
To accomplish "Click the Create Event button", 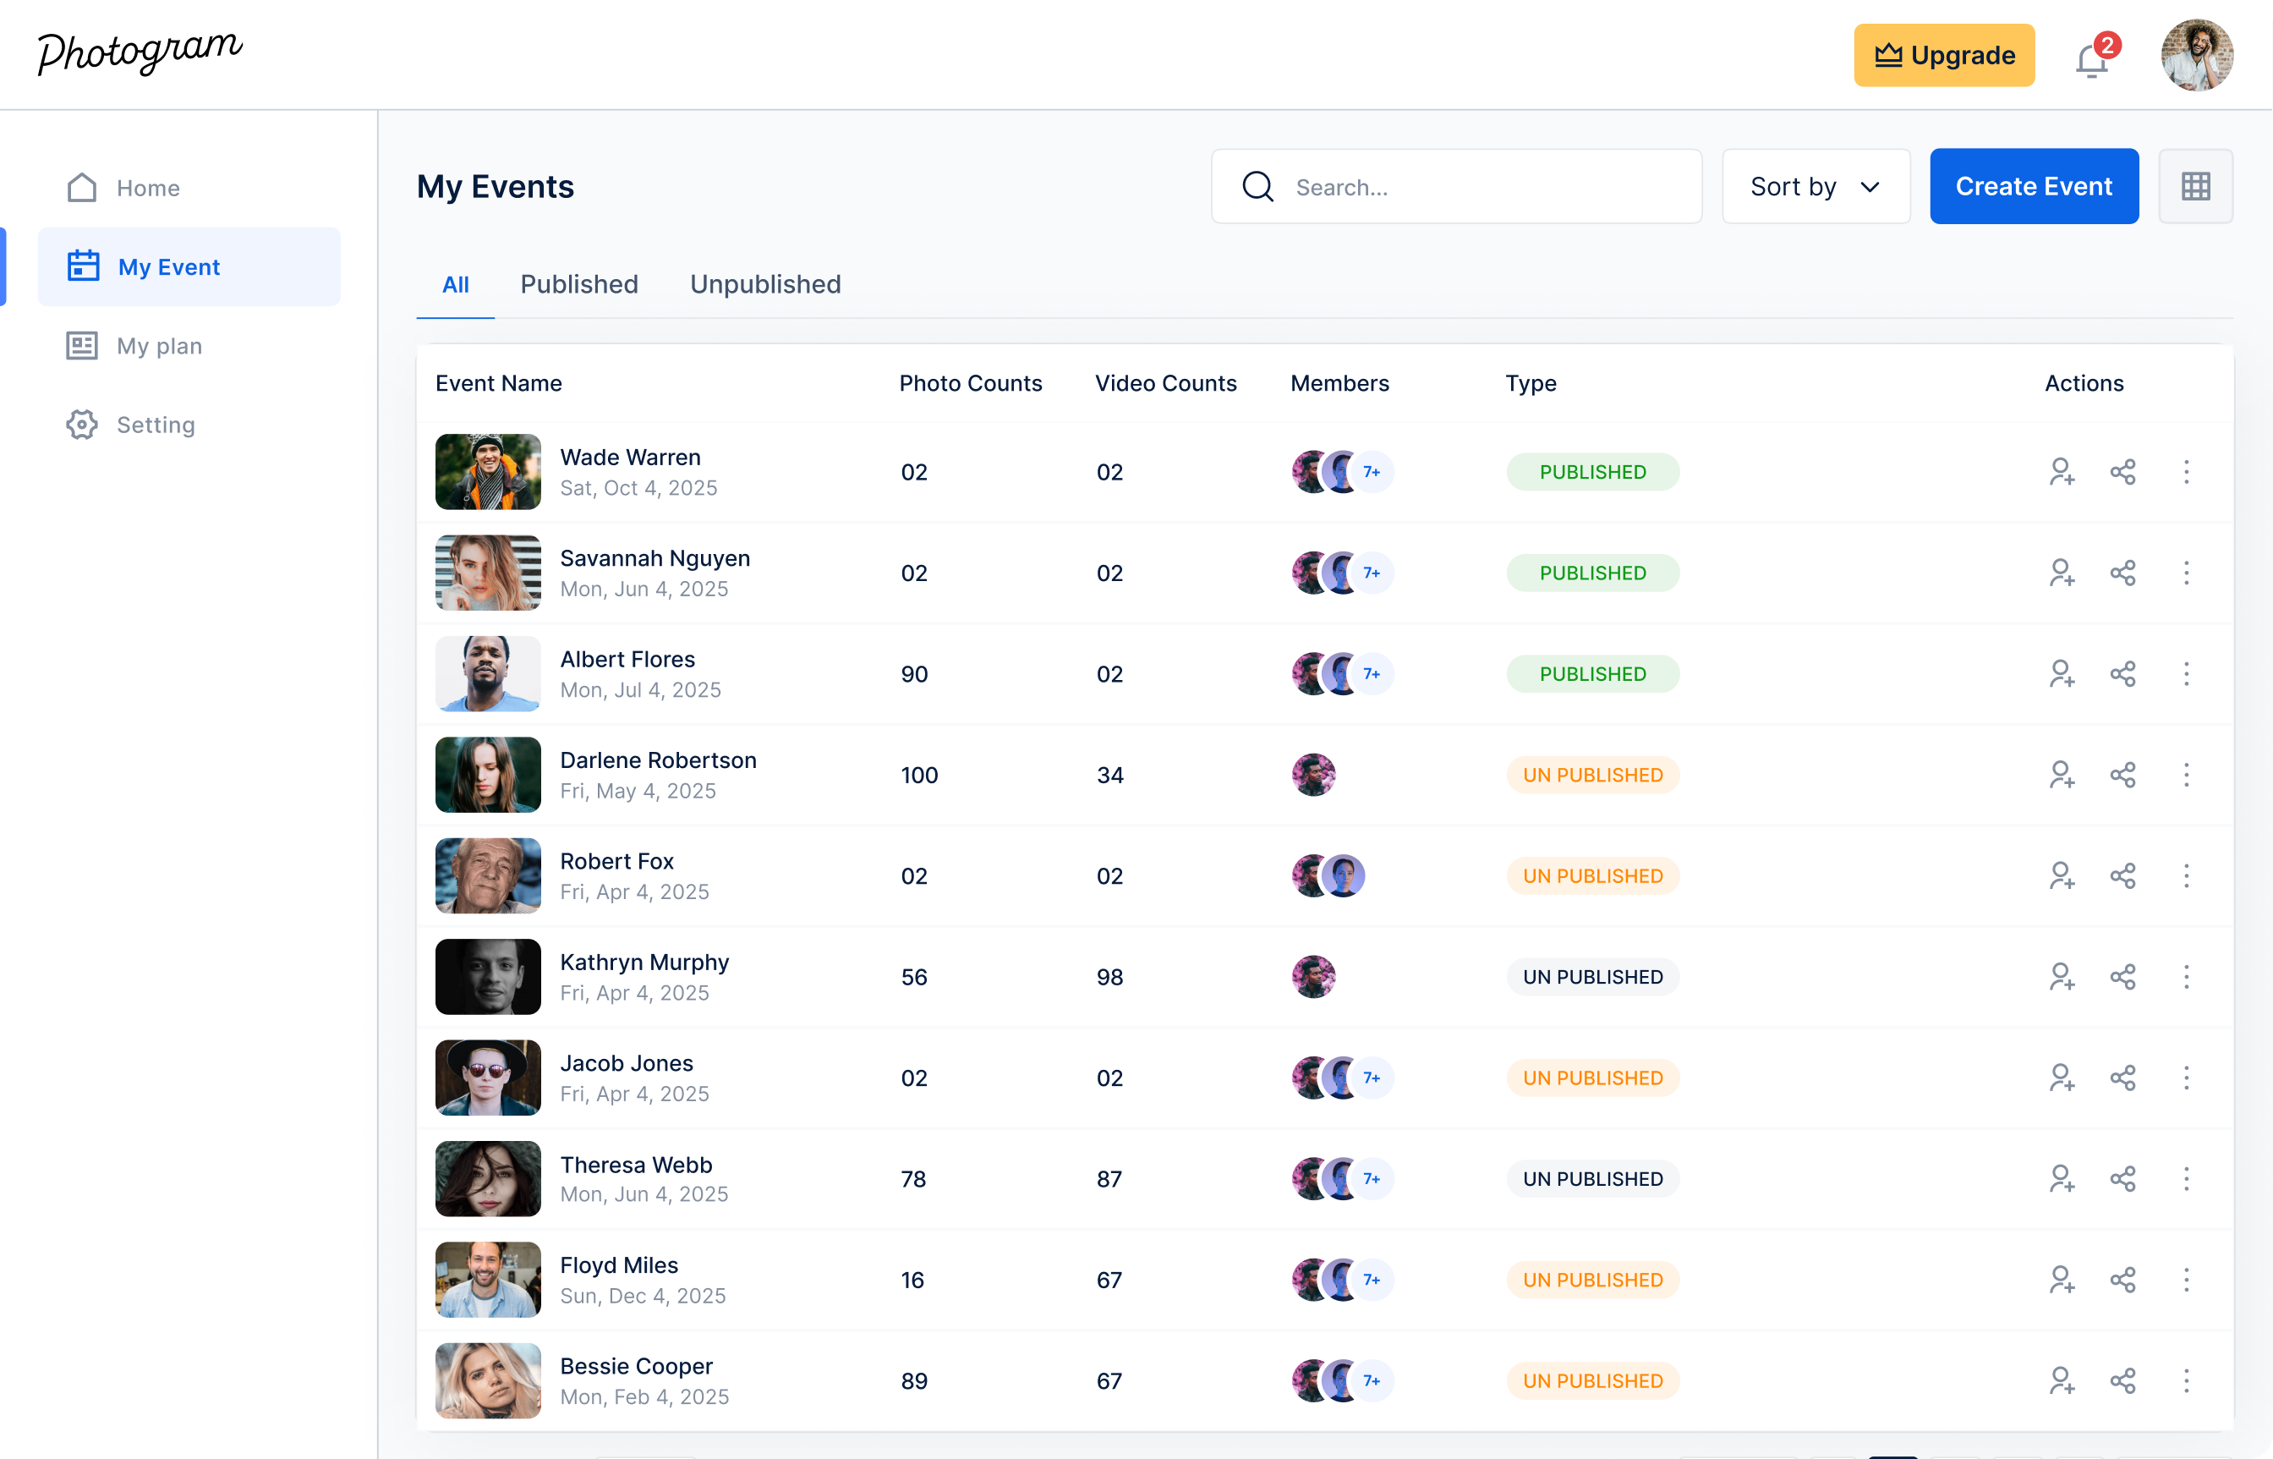I will pyautogui.click(x=2034, y=187).
